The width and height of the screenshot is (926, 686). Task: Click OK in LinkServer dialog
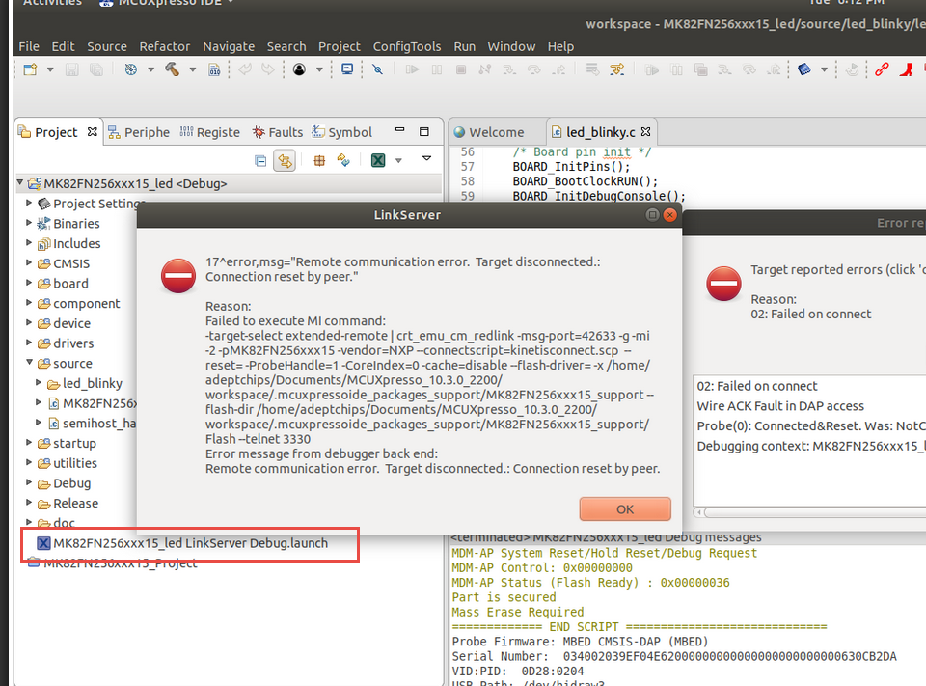(x=625, y=509)
